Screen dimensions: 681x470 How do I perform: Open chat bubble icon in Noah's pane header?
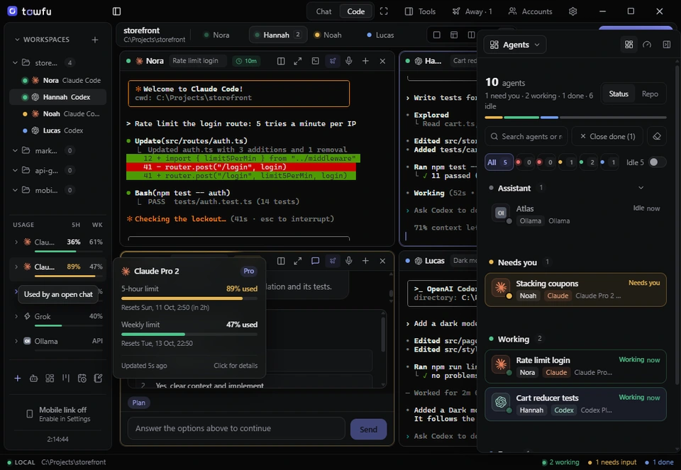[x=315, y=261]
